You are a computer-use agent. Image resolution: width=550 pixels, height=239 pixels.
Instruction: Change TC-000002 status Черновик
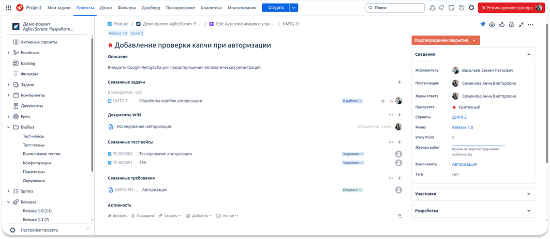click(x=353, y=154)
